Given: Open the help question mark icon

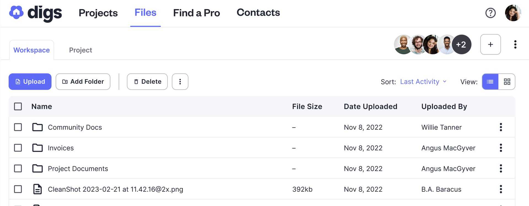Looking at the screenshot, I should point(490,13).
